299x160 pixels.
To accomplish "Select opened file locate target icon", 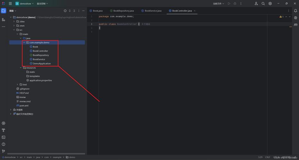I will pyautogui.click(x=65, y=11).
